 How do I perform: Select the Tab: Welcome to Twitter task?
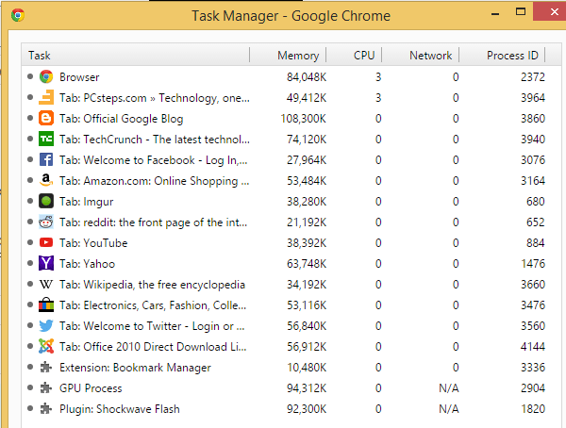pos(291,326)
